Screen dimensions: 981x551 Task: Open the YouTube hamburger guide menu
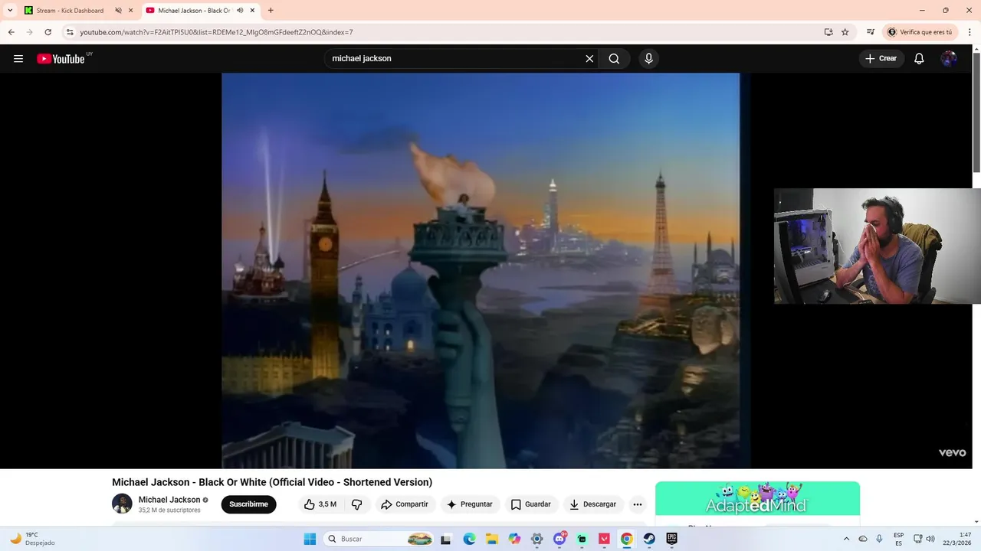(x=18, y=59)
